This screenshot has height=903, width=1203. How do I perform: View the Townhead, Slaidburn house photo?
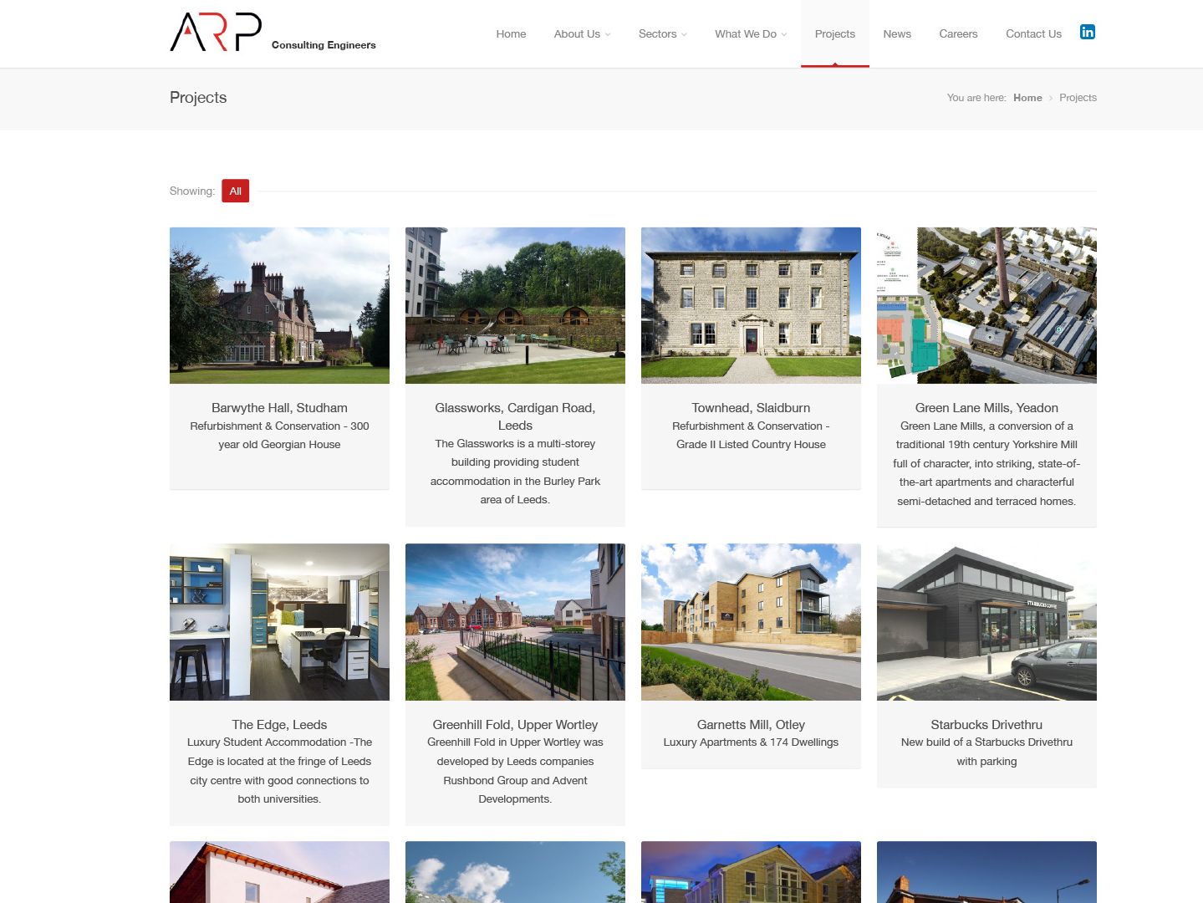point(751,305)
